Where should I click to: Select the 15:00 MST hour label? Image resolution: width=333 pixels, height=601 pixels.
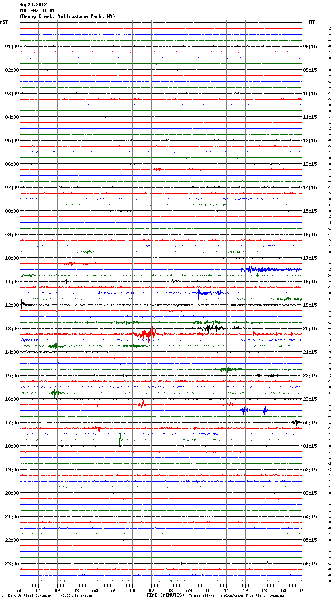click(12, 376)
